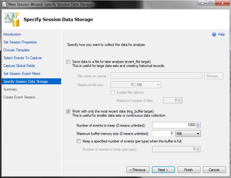231x178 pixels.
Task: Switch to the Choose Template page
Action: [x=16, y=50]
